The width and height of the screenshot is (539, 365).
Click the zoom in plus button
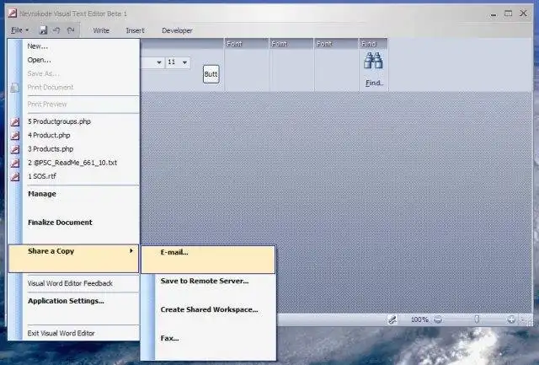[511, 319]
